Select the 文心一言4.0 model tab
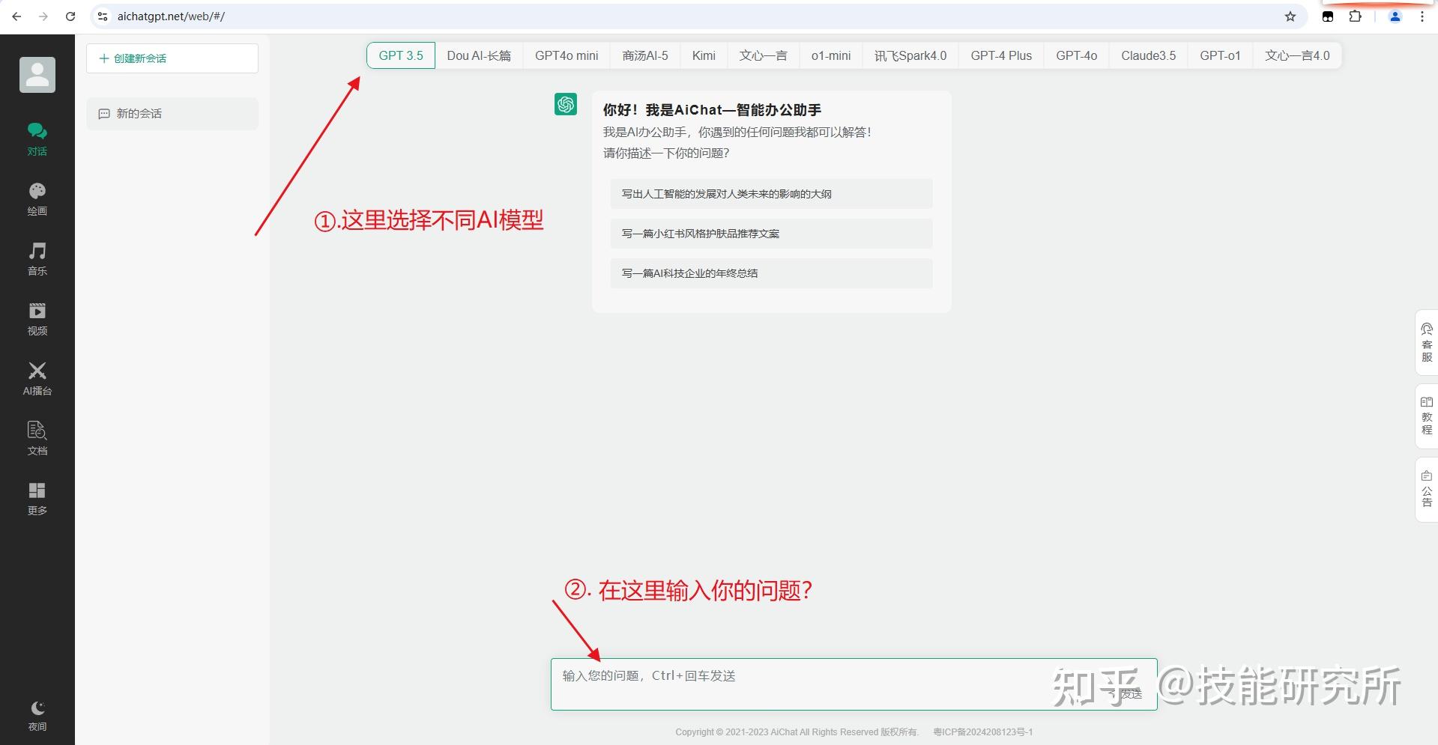 (1298, 55)
